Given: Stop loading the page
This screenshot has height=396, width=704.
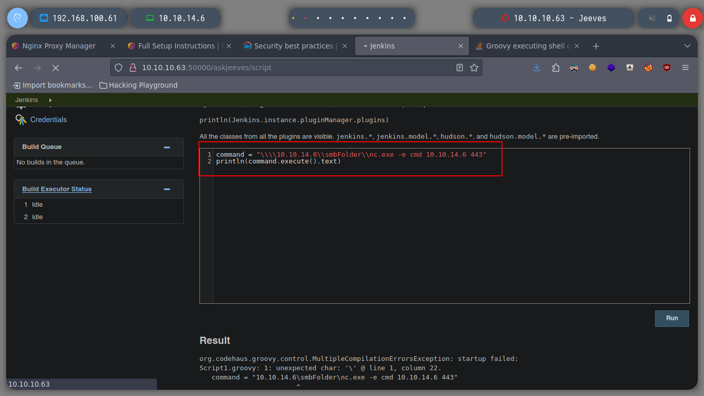Looking at the screenshot, I should click(x=56, y=68).
